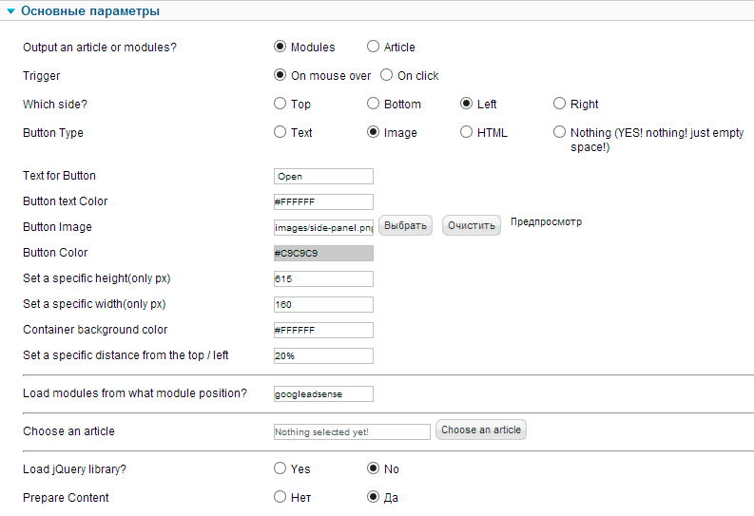
Task: Click the Choose an article button
Action: coord(481,430)
